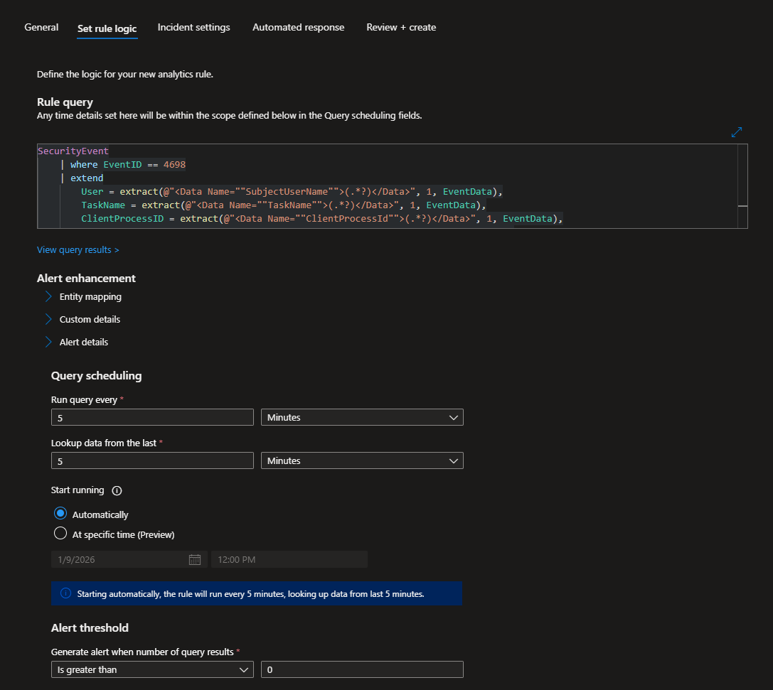The height and width of the screenshot is (690, 773).
Task: Open the Automated response tab
Action: (298, 27)
